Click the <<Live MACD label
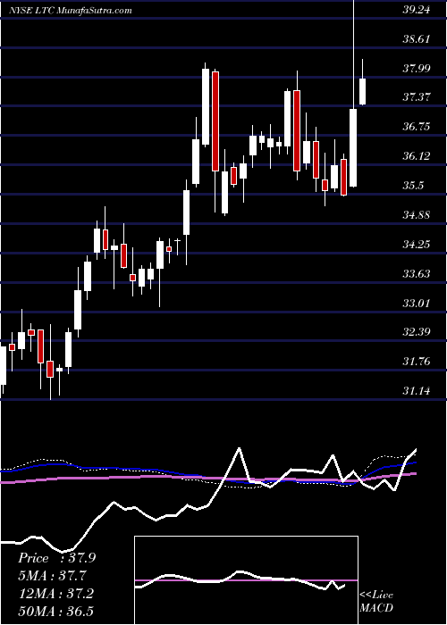This screenshot has height=625, width=447. tap(376, 601)
